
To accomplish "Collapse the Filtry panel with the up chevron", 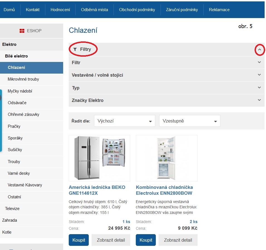I will 259,50.
